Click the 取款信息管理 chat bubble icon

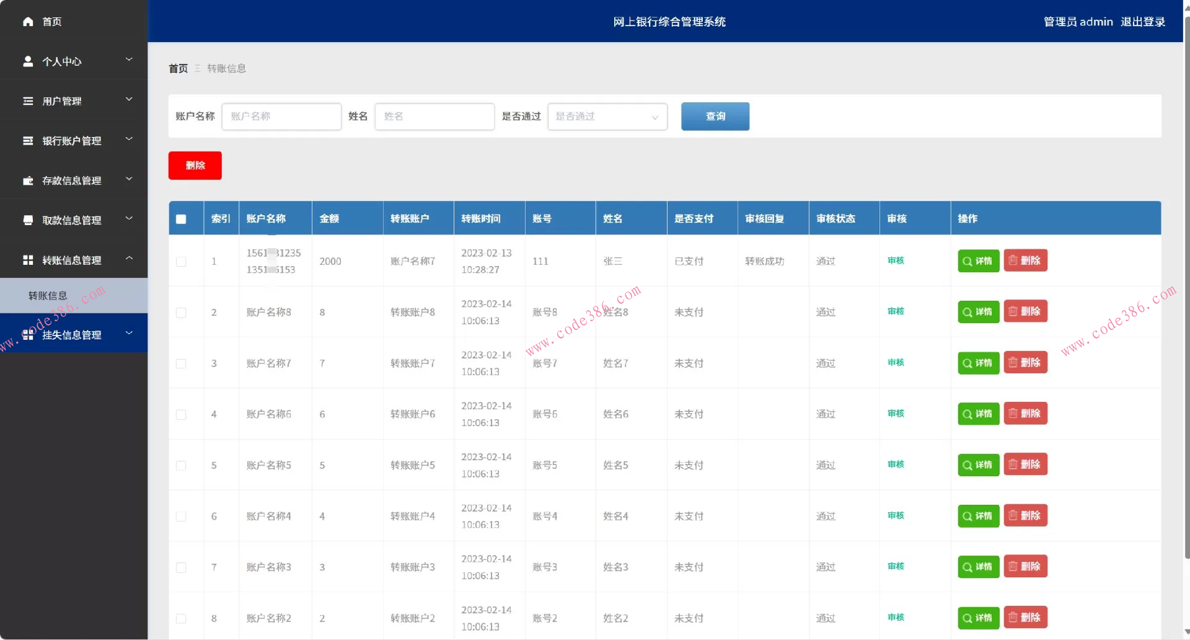pyautogui.click(x=28, y=220)
